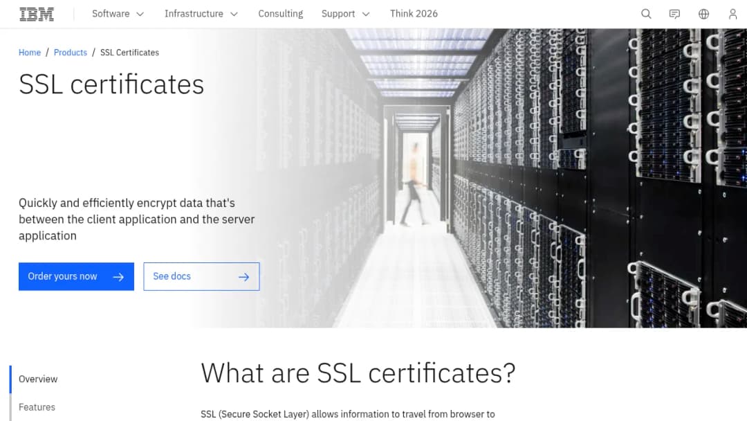Click SSL Certificates breadcrumb text

click(x=129, y=53)
